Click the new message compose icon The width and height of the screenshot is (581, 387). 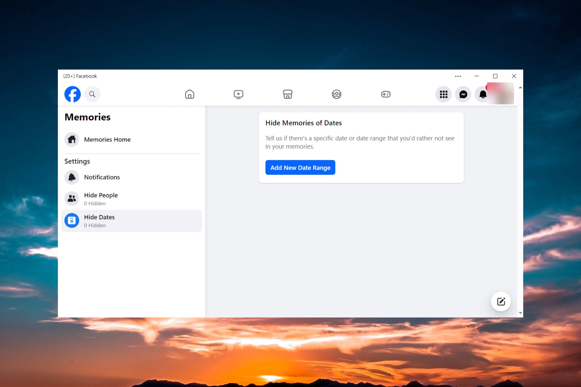click(x=501, y=301)
